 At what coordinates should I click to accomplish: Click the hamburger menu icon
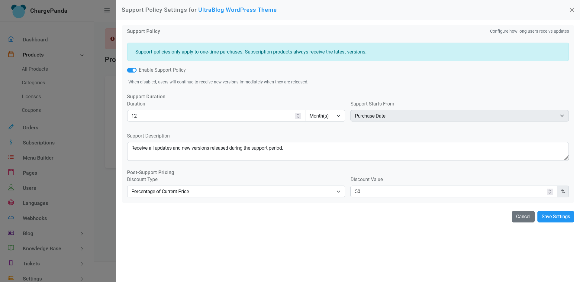pos(107,10)
